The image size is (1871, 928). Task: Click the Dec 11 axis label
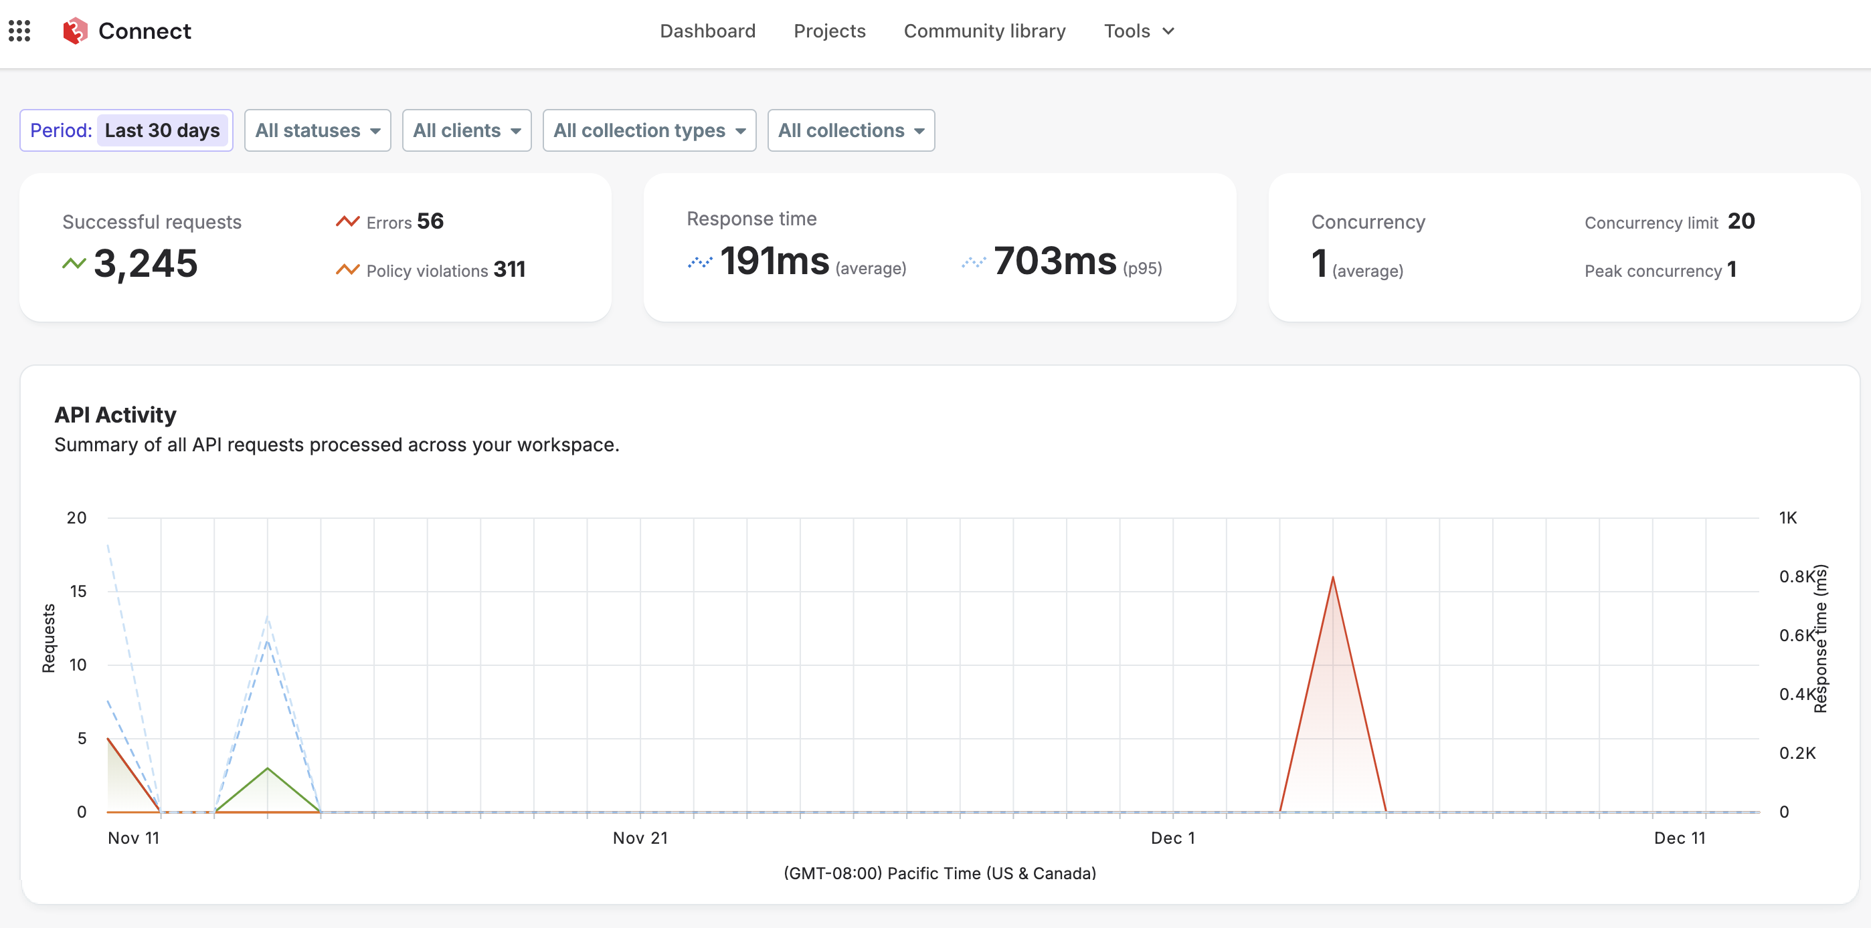click(x=1679, y=838)
